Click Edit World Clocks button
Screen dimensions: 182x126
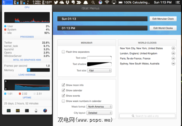[163, 28]
